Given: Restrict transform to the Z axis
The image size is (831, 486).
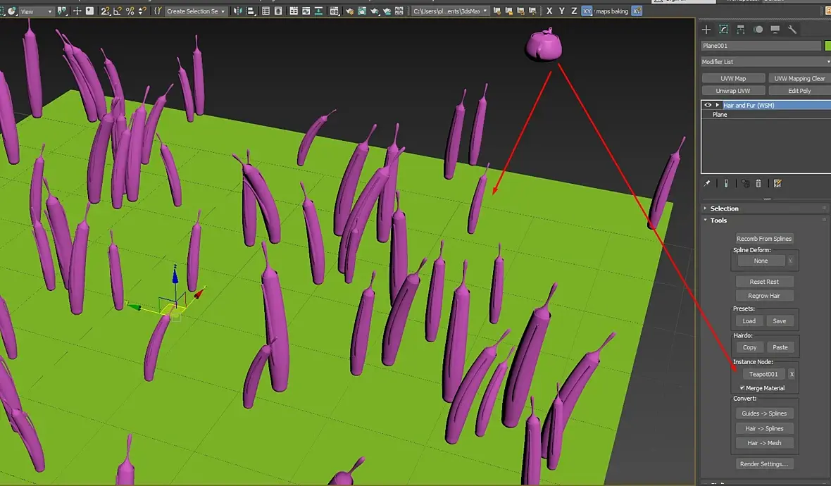Looking at the screenshot, I should pyautogui.click(x=574, y=11).
